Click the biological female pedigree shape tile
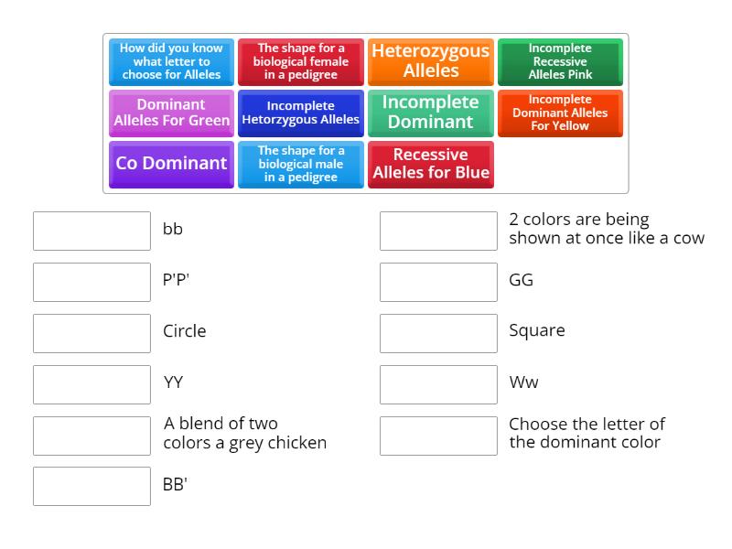The height and width of the screenshot is (549, 732). click(301, 61)
